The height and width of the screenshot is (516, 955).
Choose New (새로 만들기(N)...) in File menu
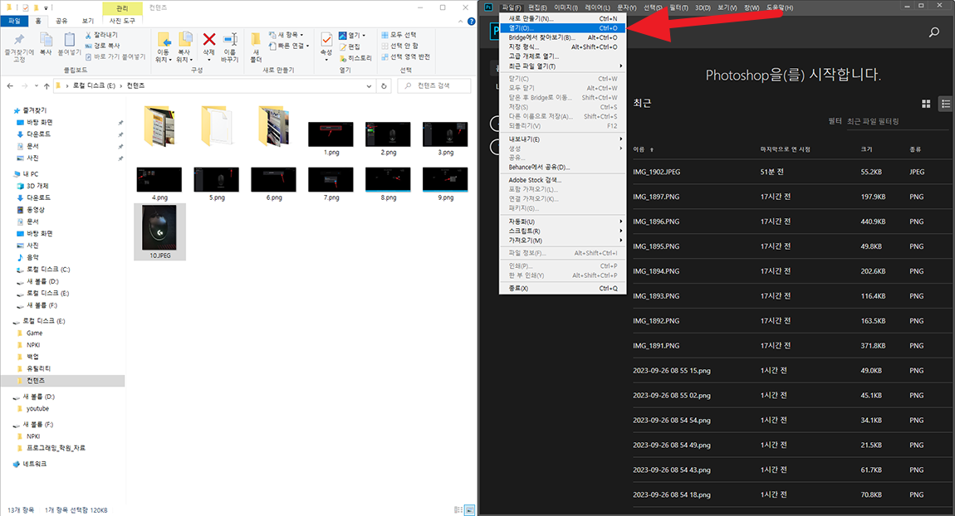[562, 18]
